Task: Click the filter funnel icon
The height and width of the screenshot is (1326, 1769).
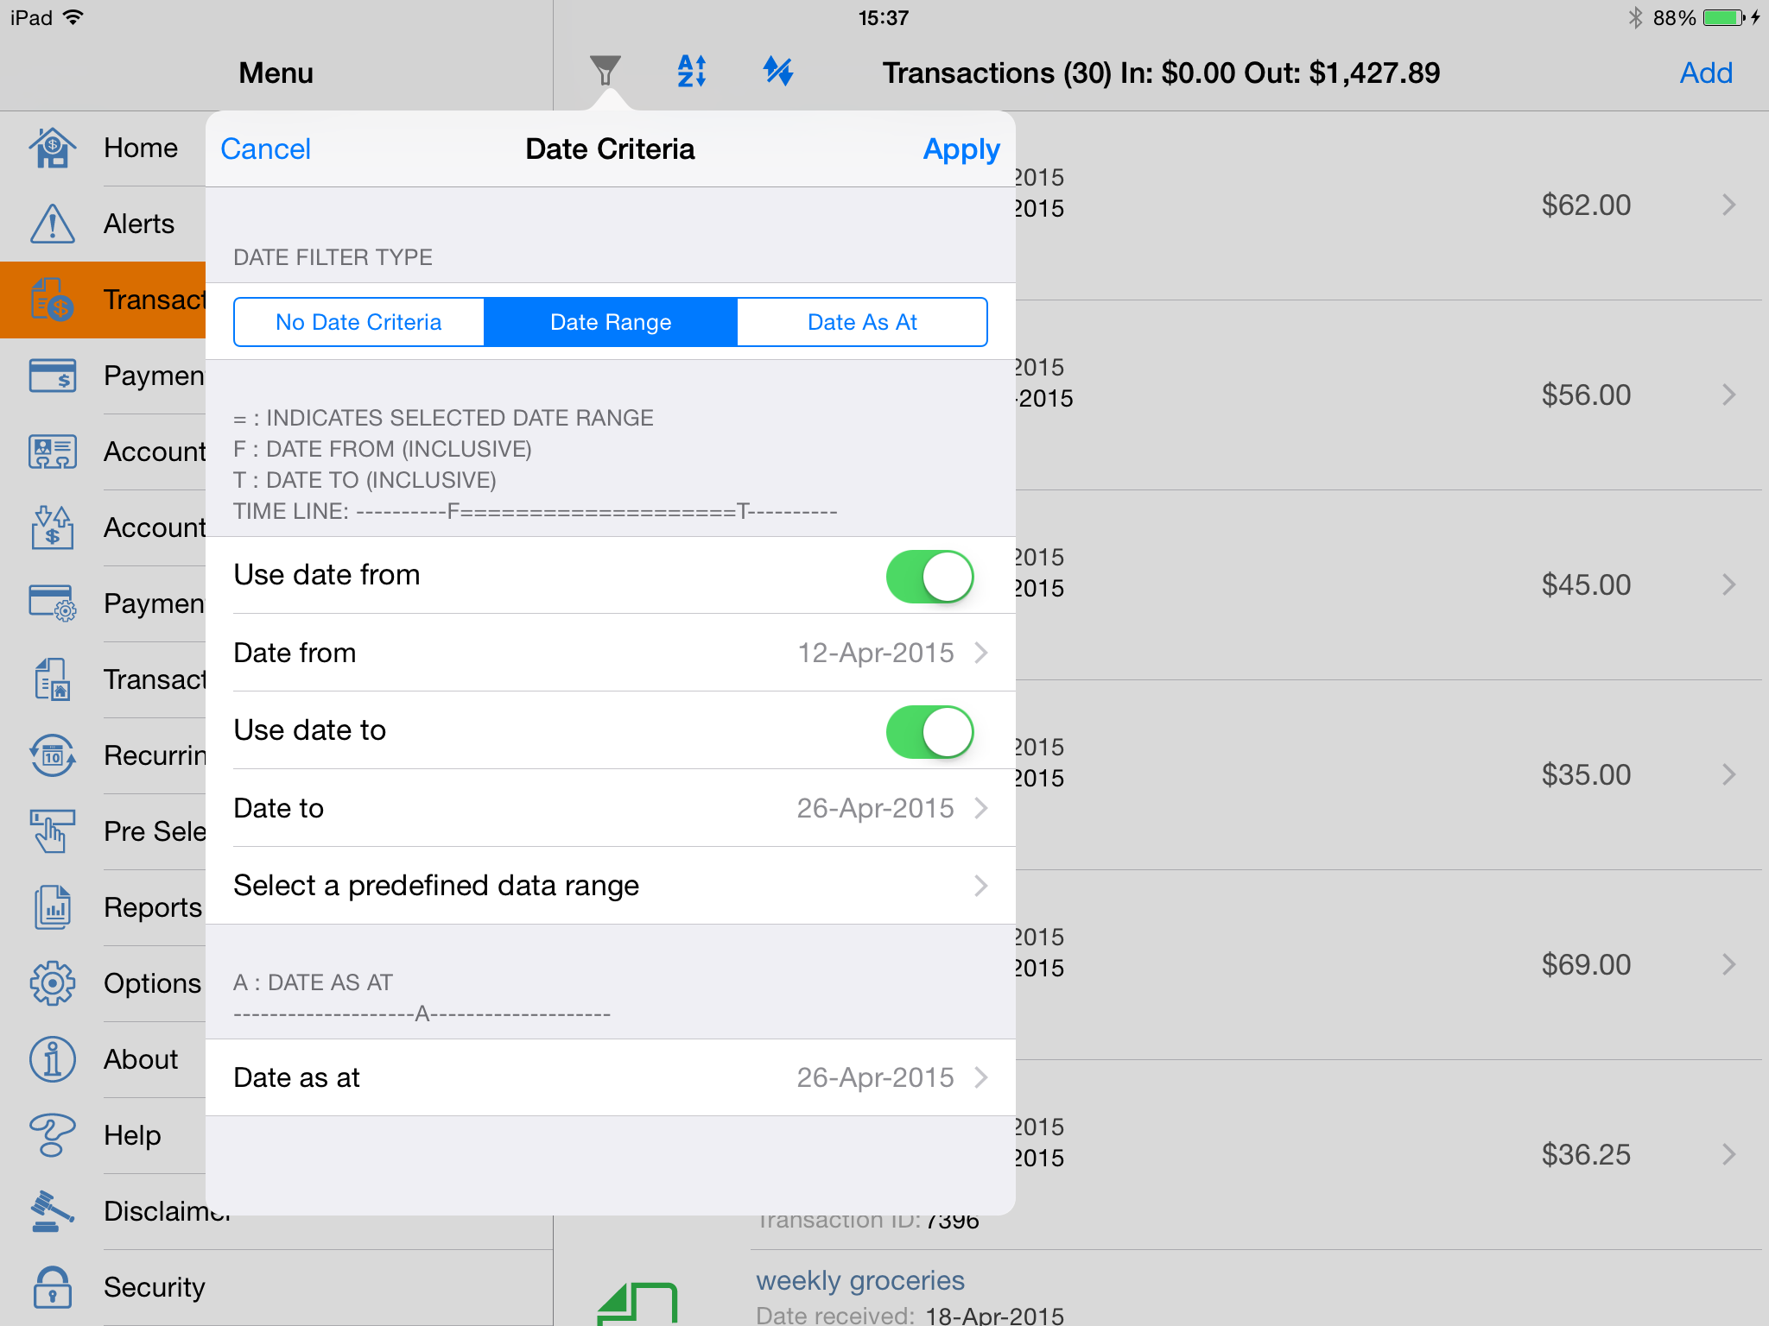Action: 605,71
